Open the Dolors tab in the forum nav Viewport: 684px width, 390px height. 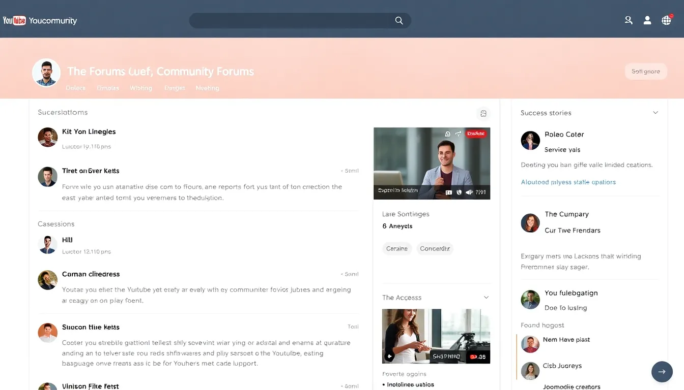coord(75,87)
